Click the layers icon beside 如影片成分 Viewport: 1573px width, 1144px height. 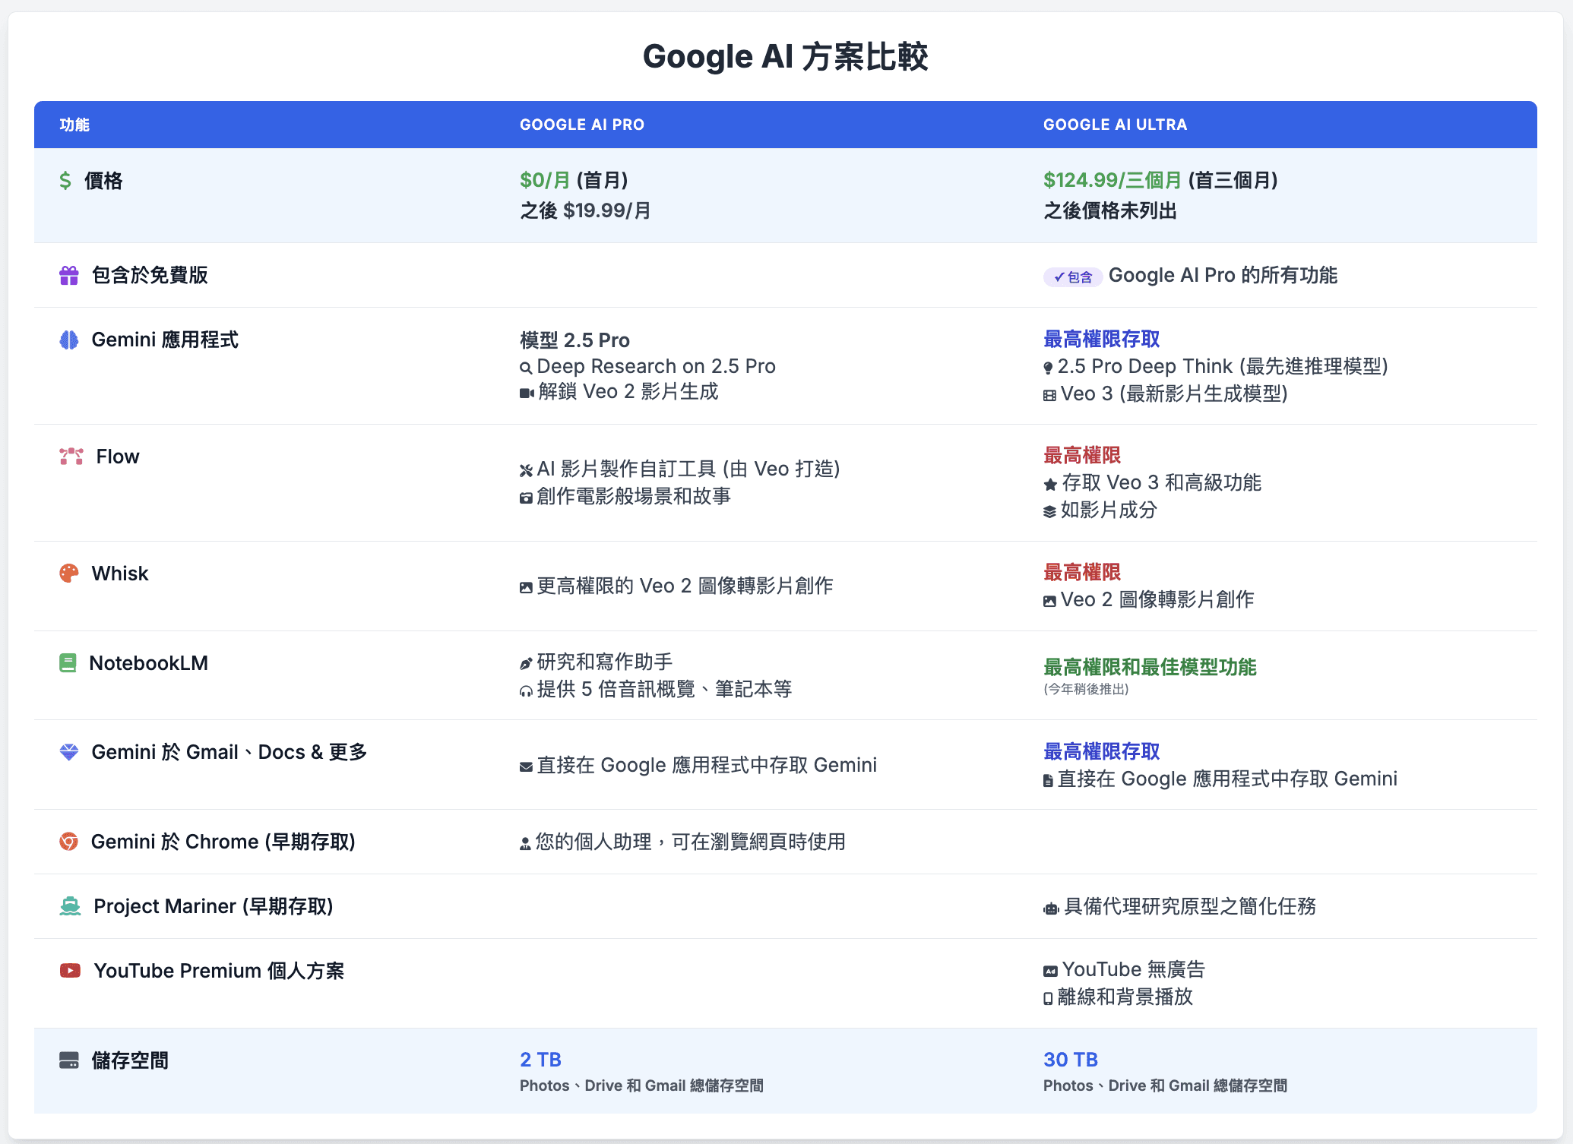click(x=1049, y=512)
